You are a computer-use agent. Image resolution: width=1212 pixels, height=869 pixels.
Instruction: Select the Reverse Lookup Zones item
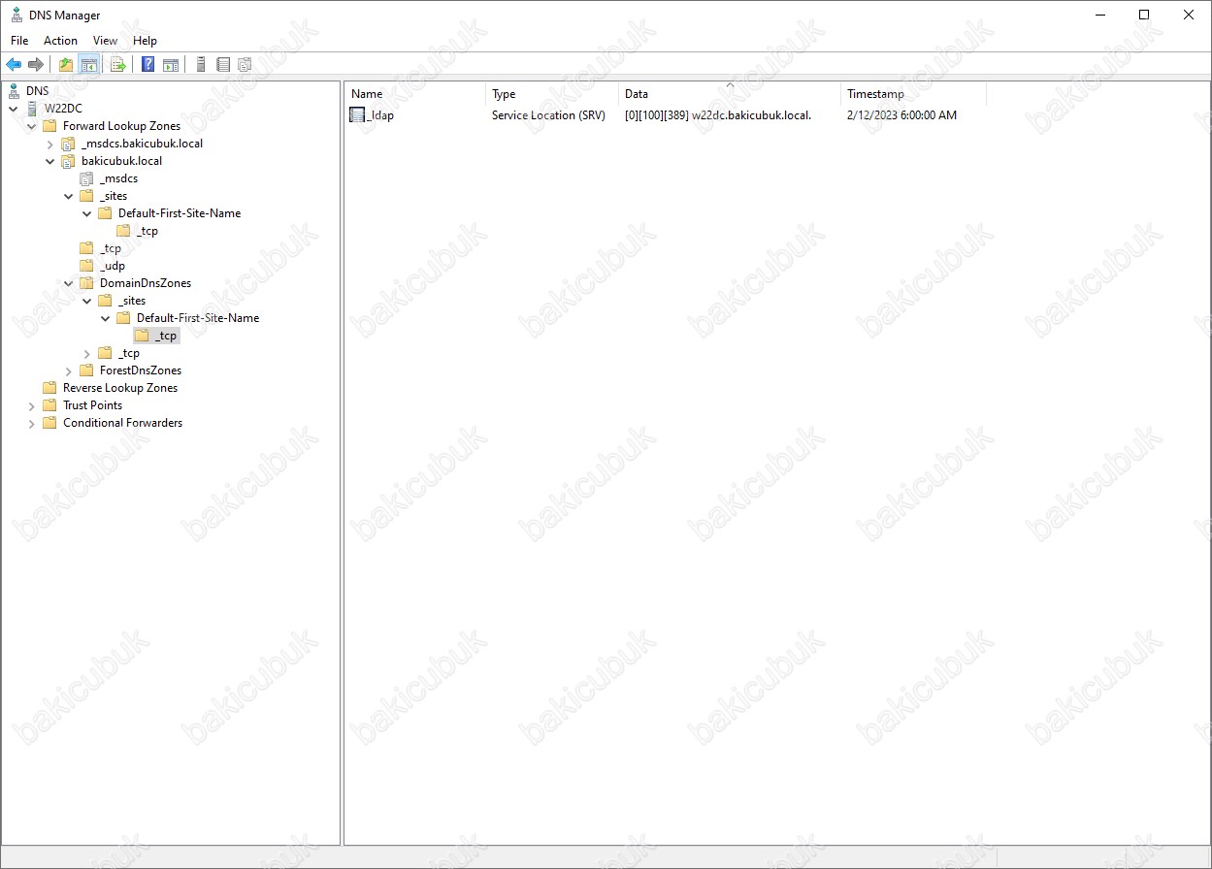click(x=120, y=388)
